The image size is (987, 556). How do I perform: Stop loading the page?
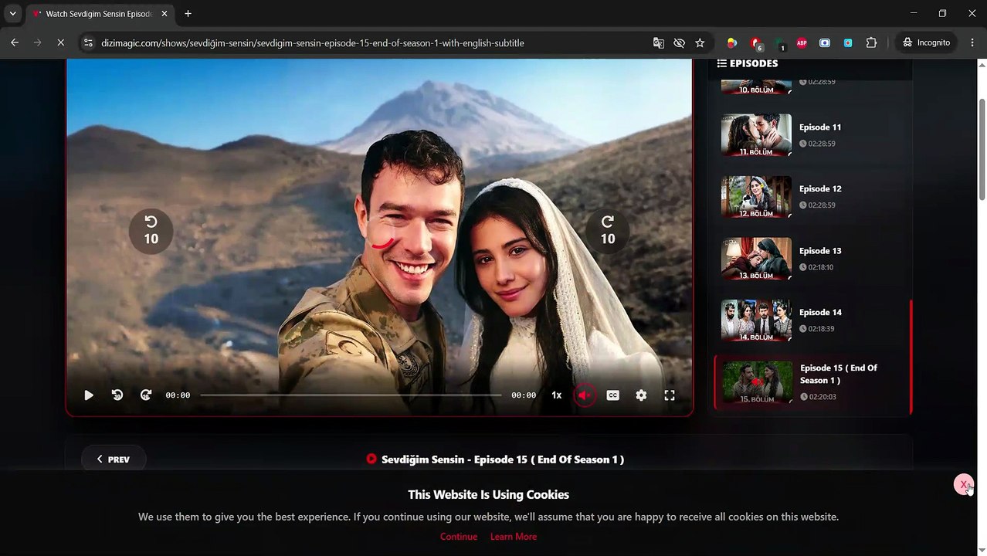pyautogui.click(x=60, y=42)
